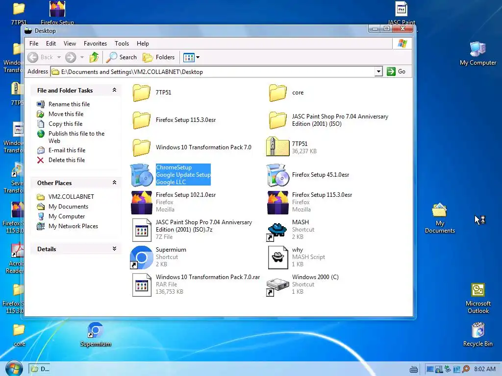Open the File menu
Screen dimensions: 502x376
[x=34, y=44]
